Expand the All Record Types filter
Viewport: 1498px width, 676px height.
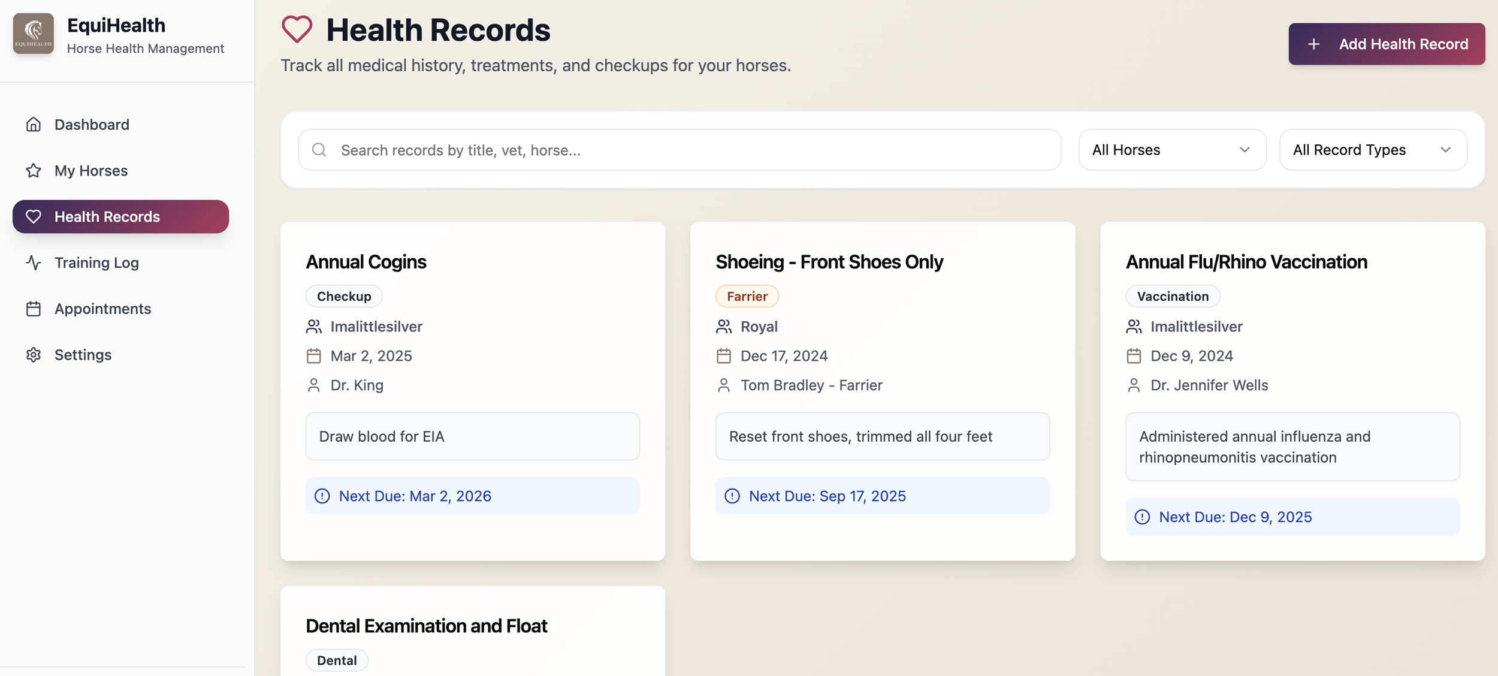coord(1372,150)
